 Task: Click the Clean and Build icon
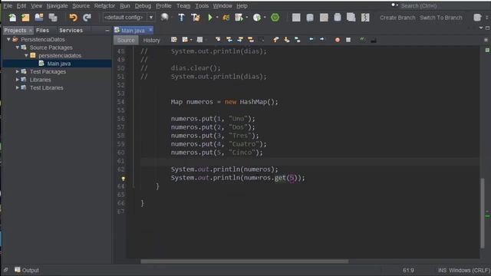196,18
